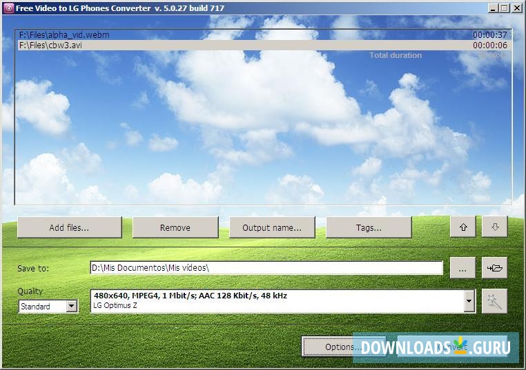Close the converter window
This screenshot has height=370, width=526.
(x=516, y=8)
